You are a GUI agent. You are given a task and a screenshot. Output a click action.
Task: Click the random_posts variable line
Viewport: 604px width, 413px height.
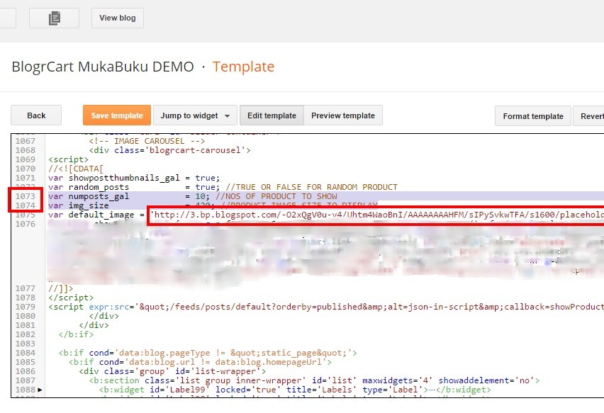click(x=223, y=188)
